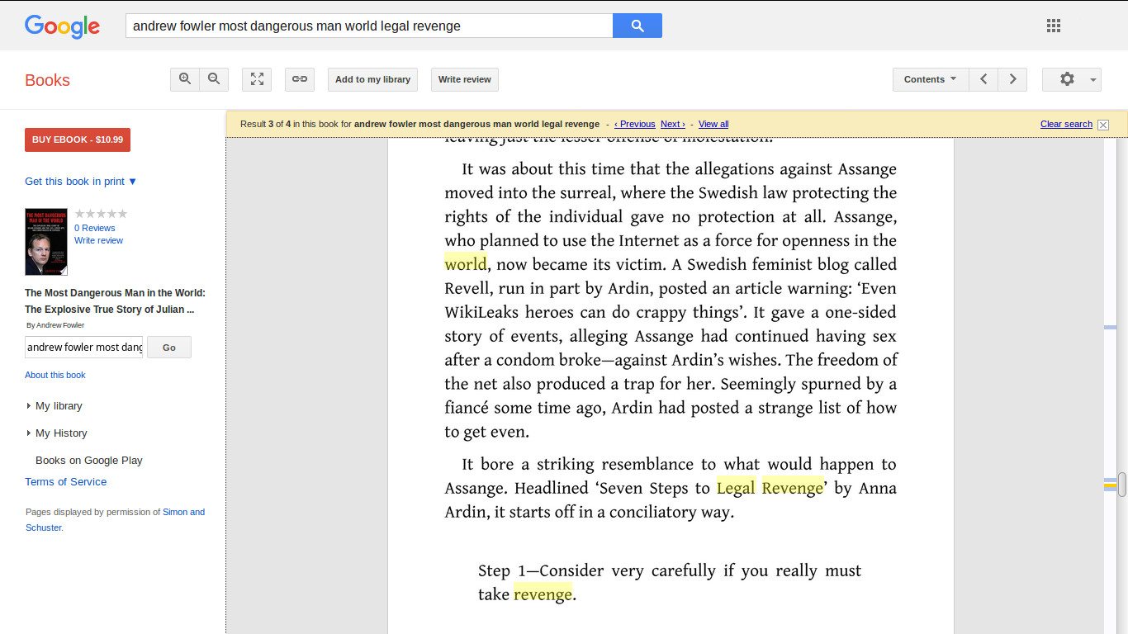This screenshot has height=634, width=1128.
Task: Expand Get this book in print
Action: [81, 181]
